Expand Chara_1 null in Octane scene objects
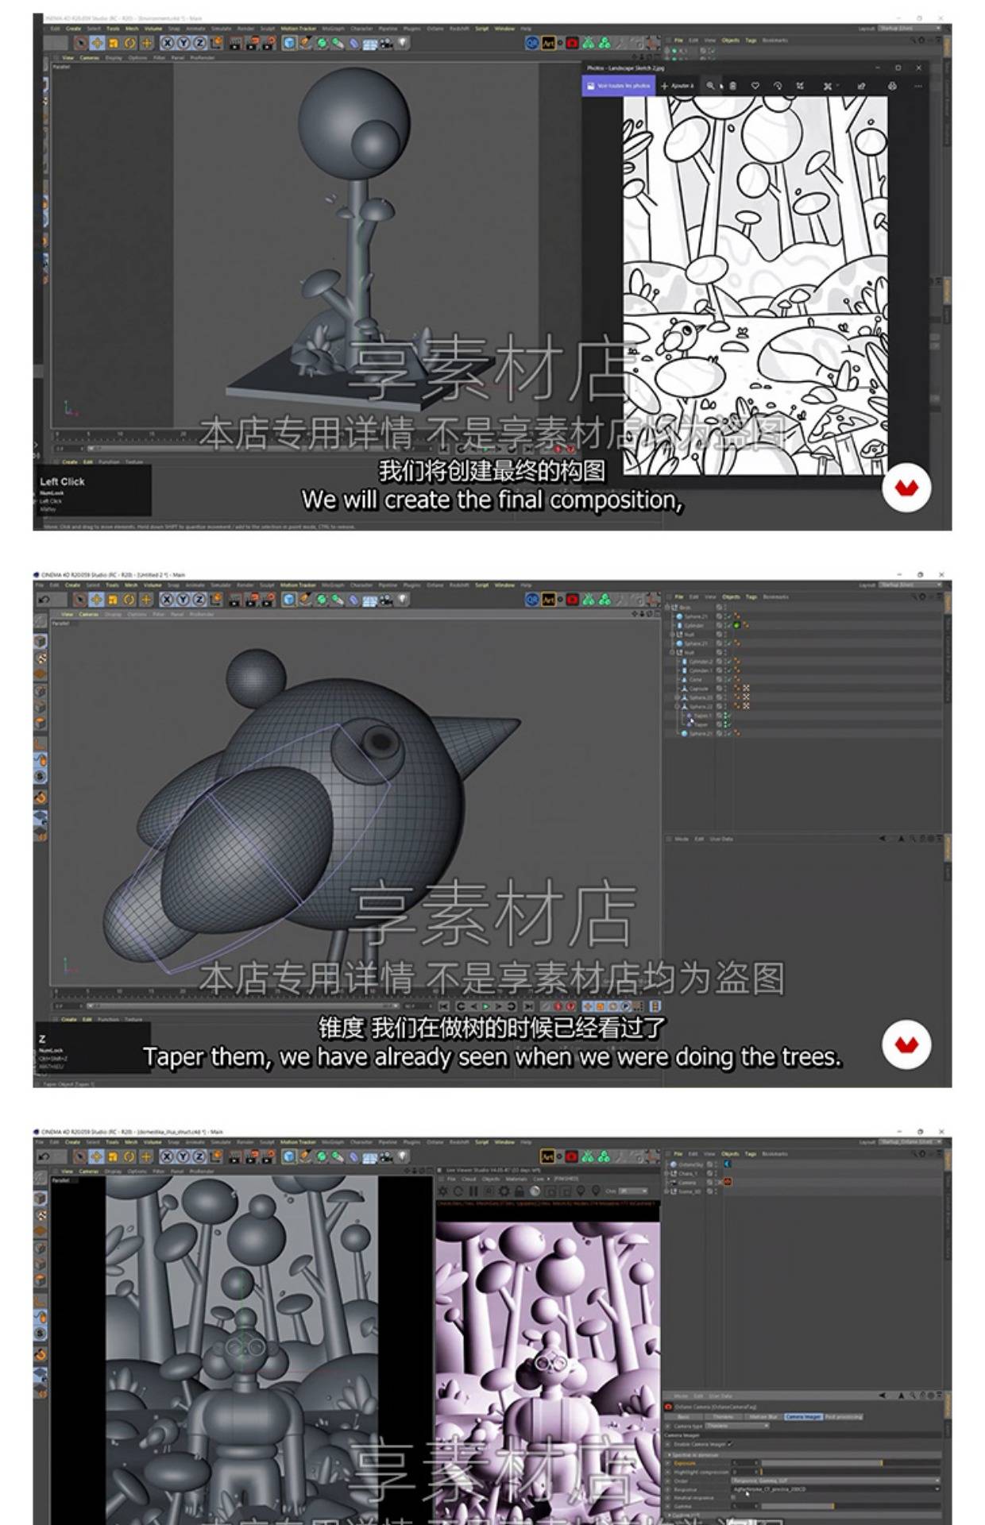The height and width of the screenshot is (1525, 985). tap(667, 1173)
